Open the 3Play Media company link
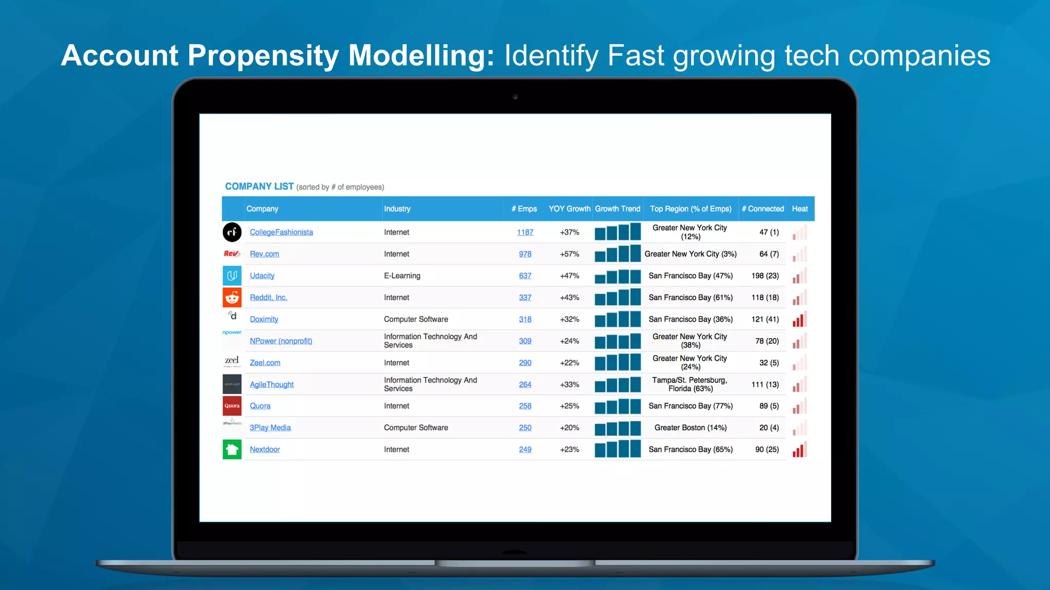This screenshot has width=1050, height=590. click(270, 428)
